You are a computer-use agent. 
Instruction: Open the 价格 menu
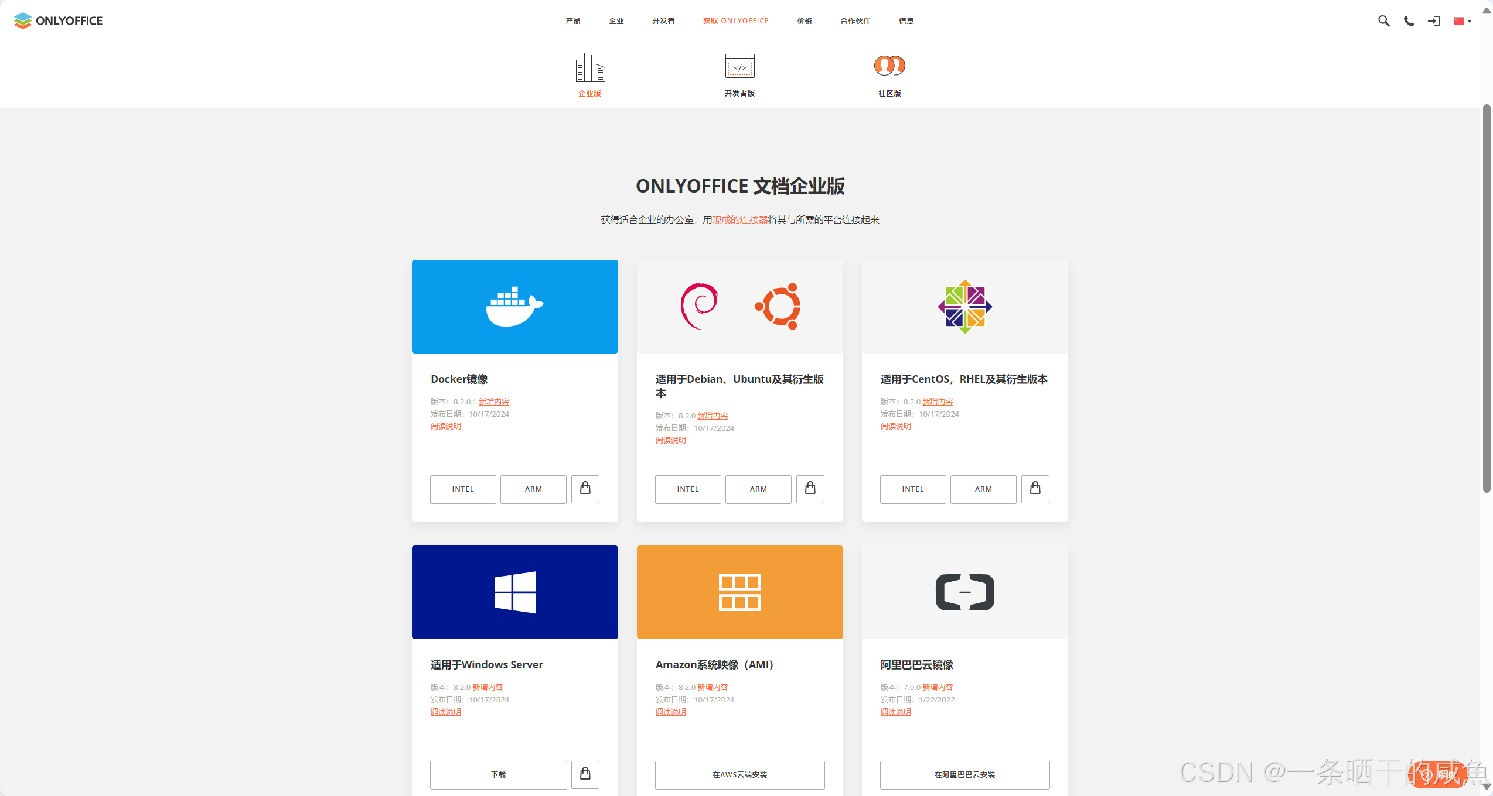click(805, 21)
